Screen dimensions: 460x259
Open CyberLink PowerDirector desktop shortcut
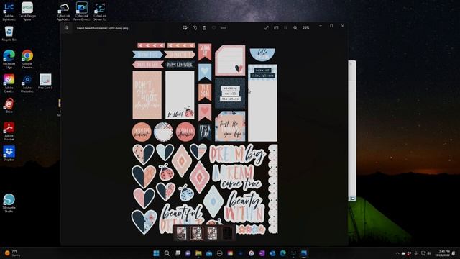tap(81, 12)
